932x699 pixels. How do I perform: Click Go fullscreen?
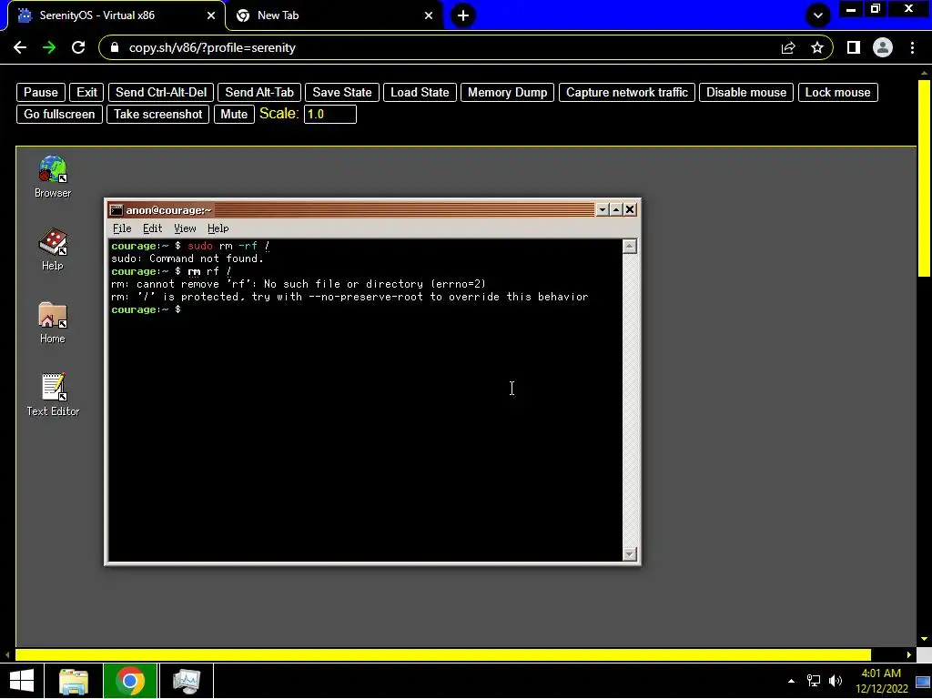pos(59,114)
